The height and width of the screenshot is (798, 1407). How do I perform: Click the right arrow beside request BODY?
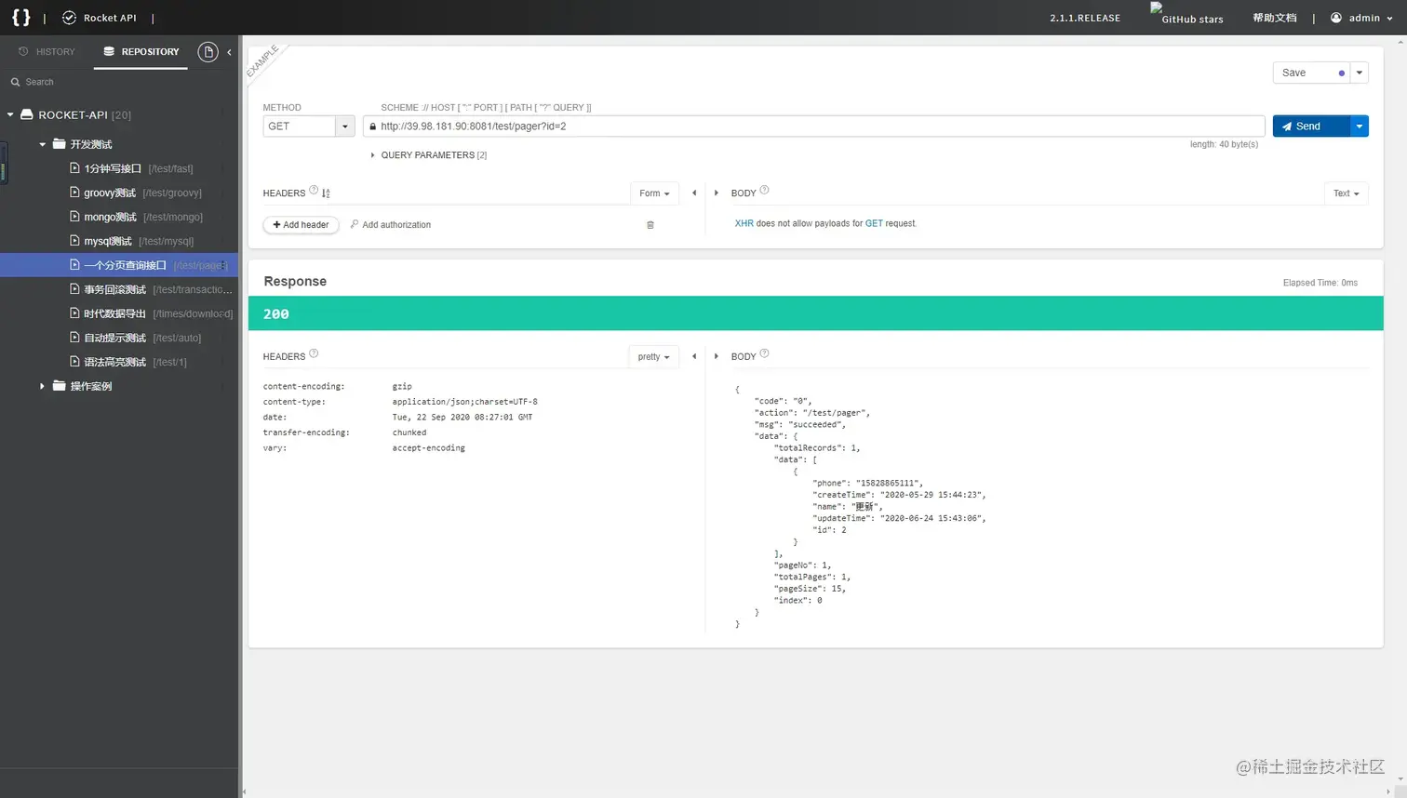(716, 193)
